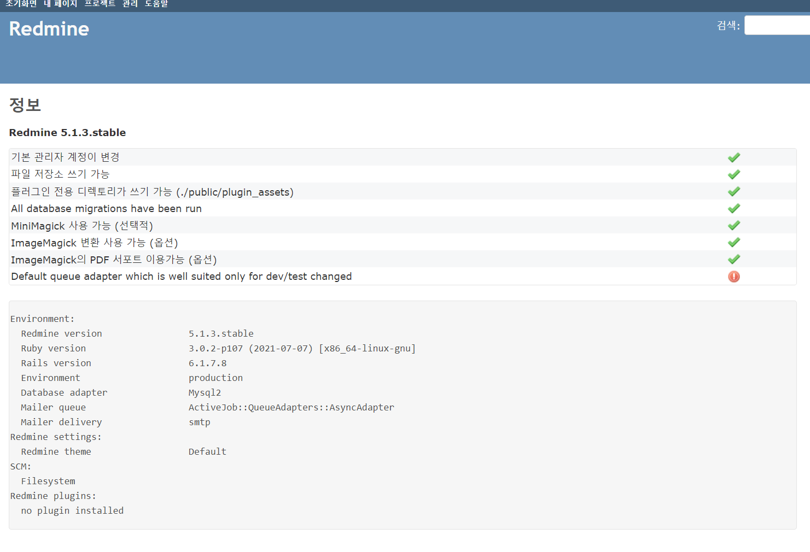
Task: Click red warning icon for queue adapter row
Action: (x=734, y=277)
